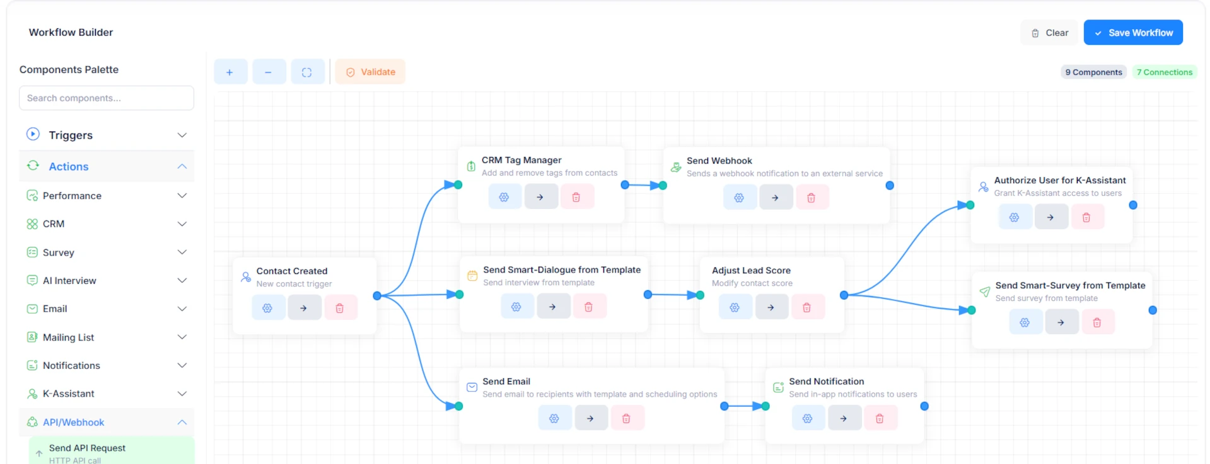Delete the Send Webhook node
This screenshot has width=1210, height=464.
coord(812,198)
